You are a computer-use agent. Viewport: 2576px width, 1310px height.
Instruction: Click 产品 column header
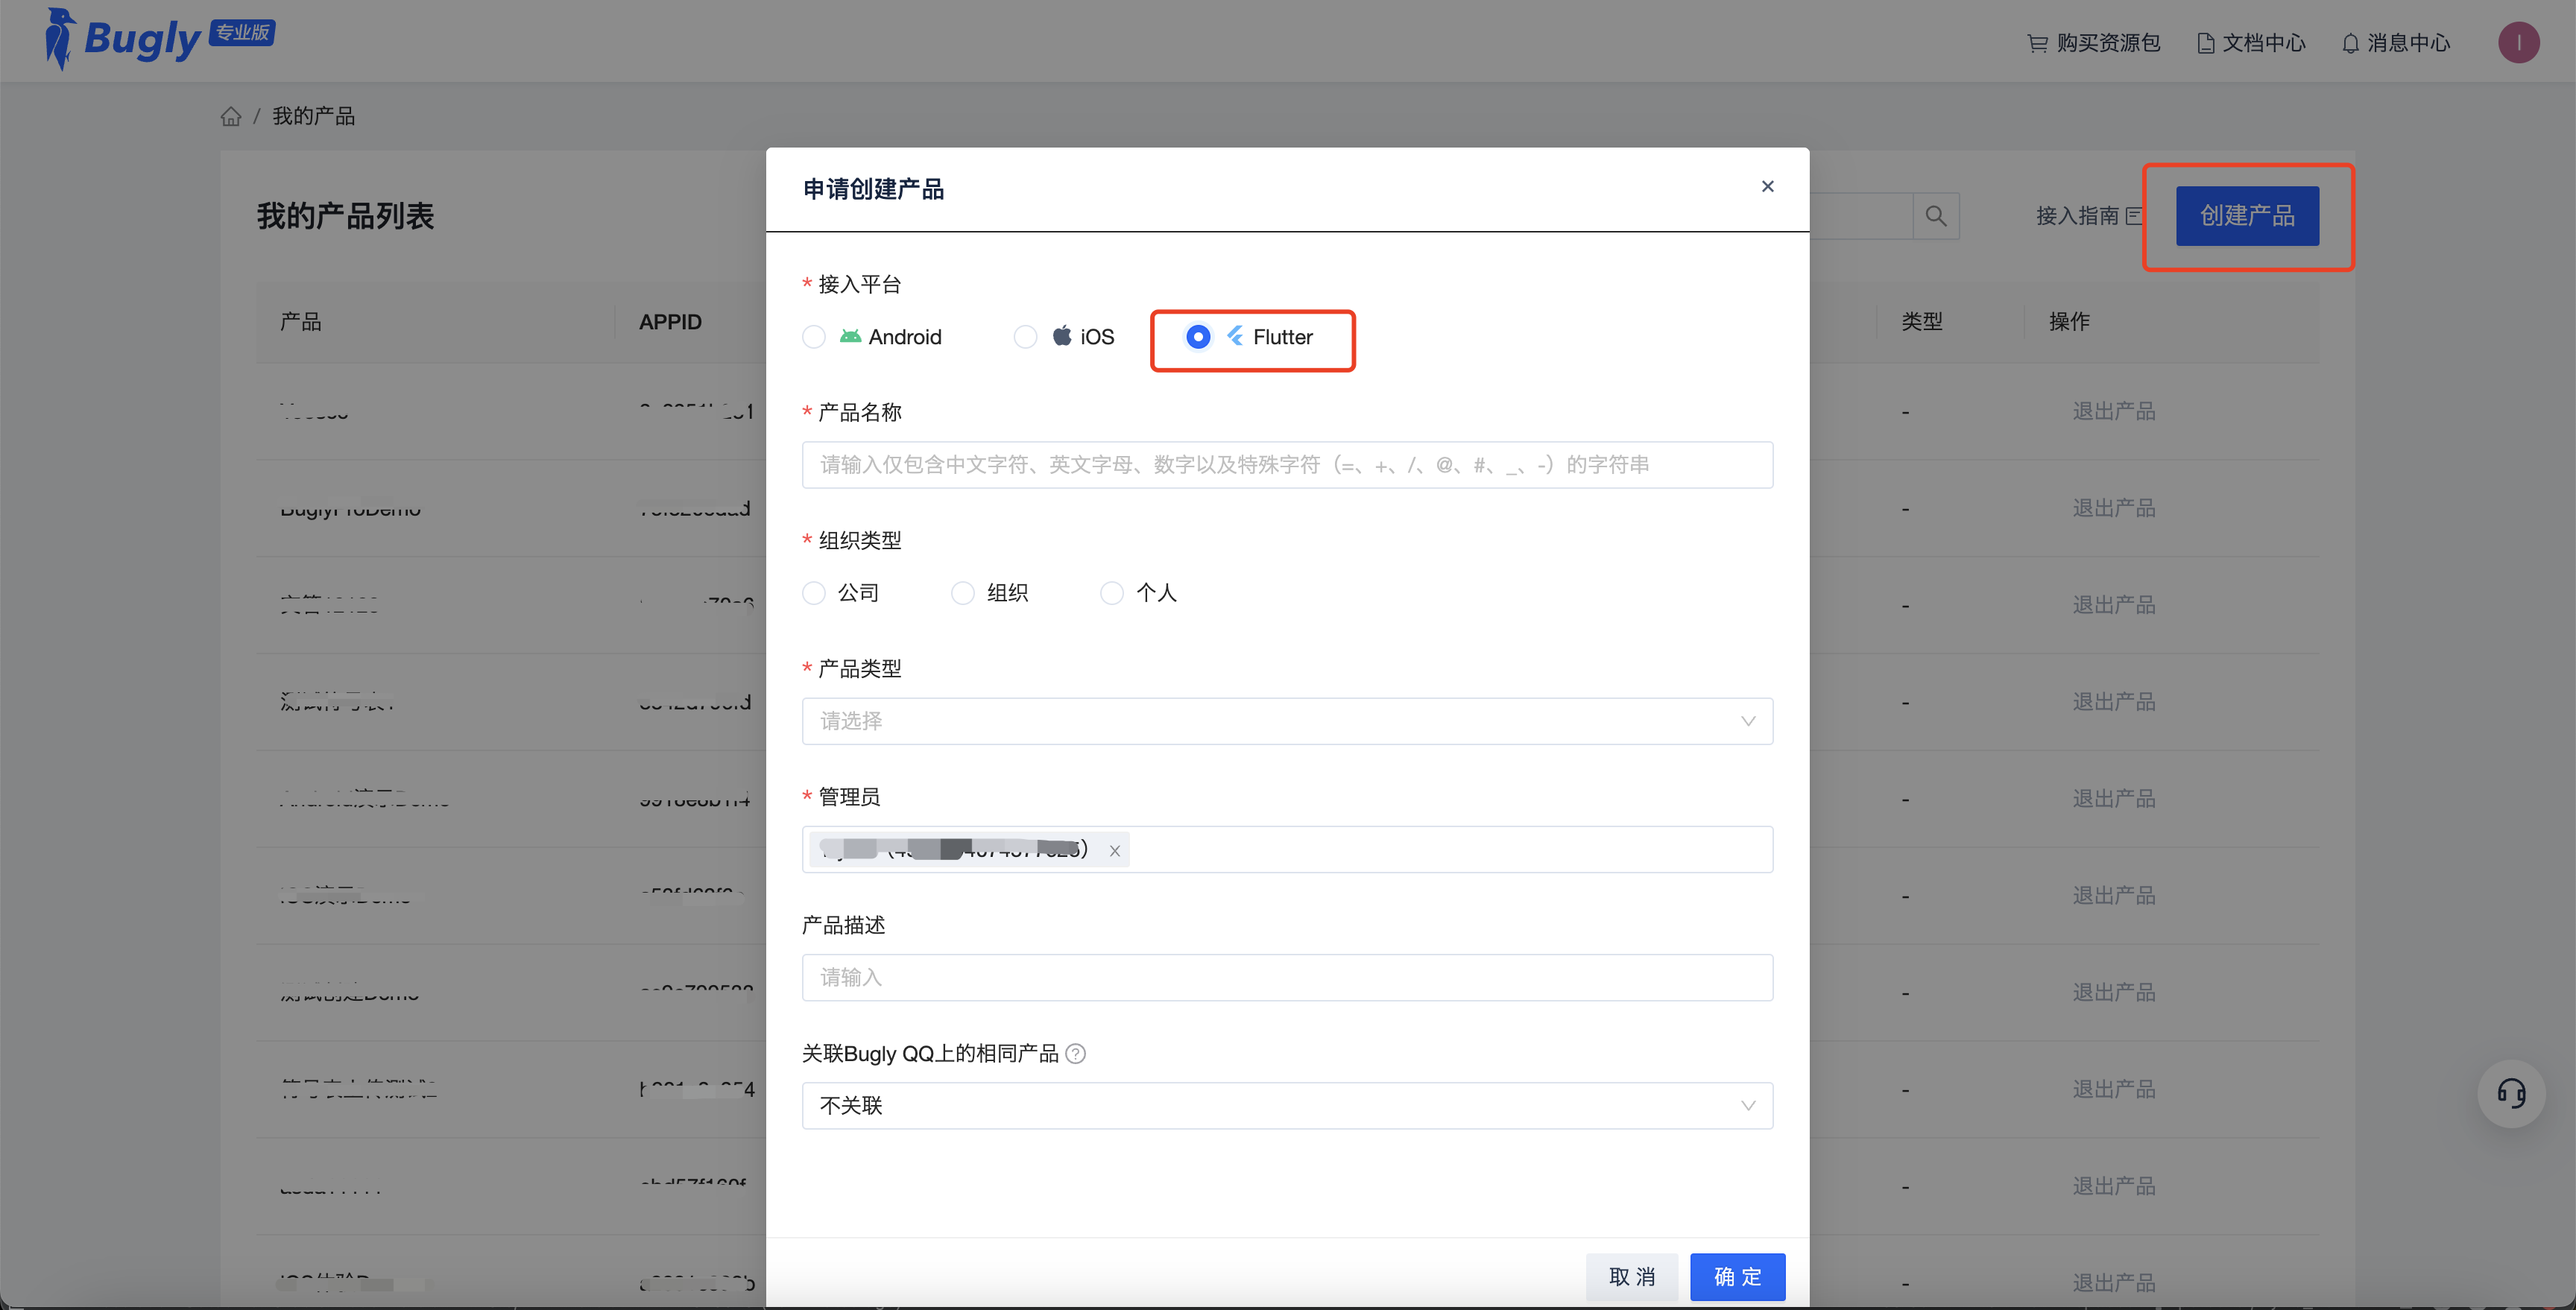click(x=300, y=322)
